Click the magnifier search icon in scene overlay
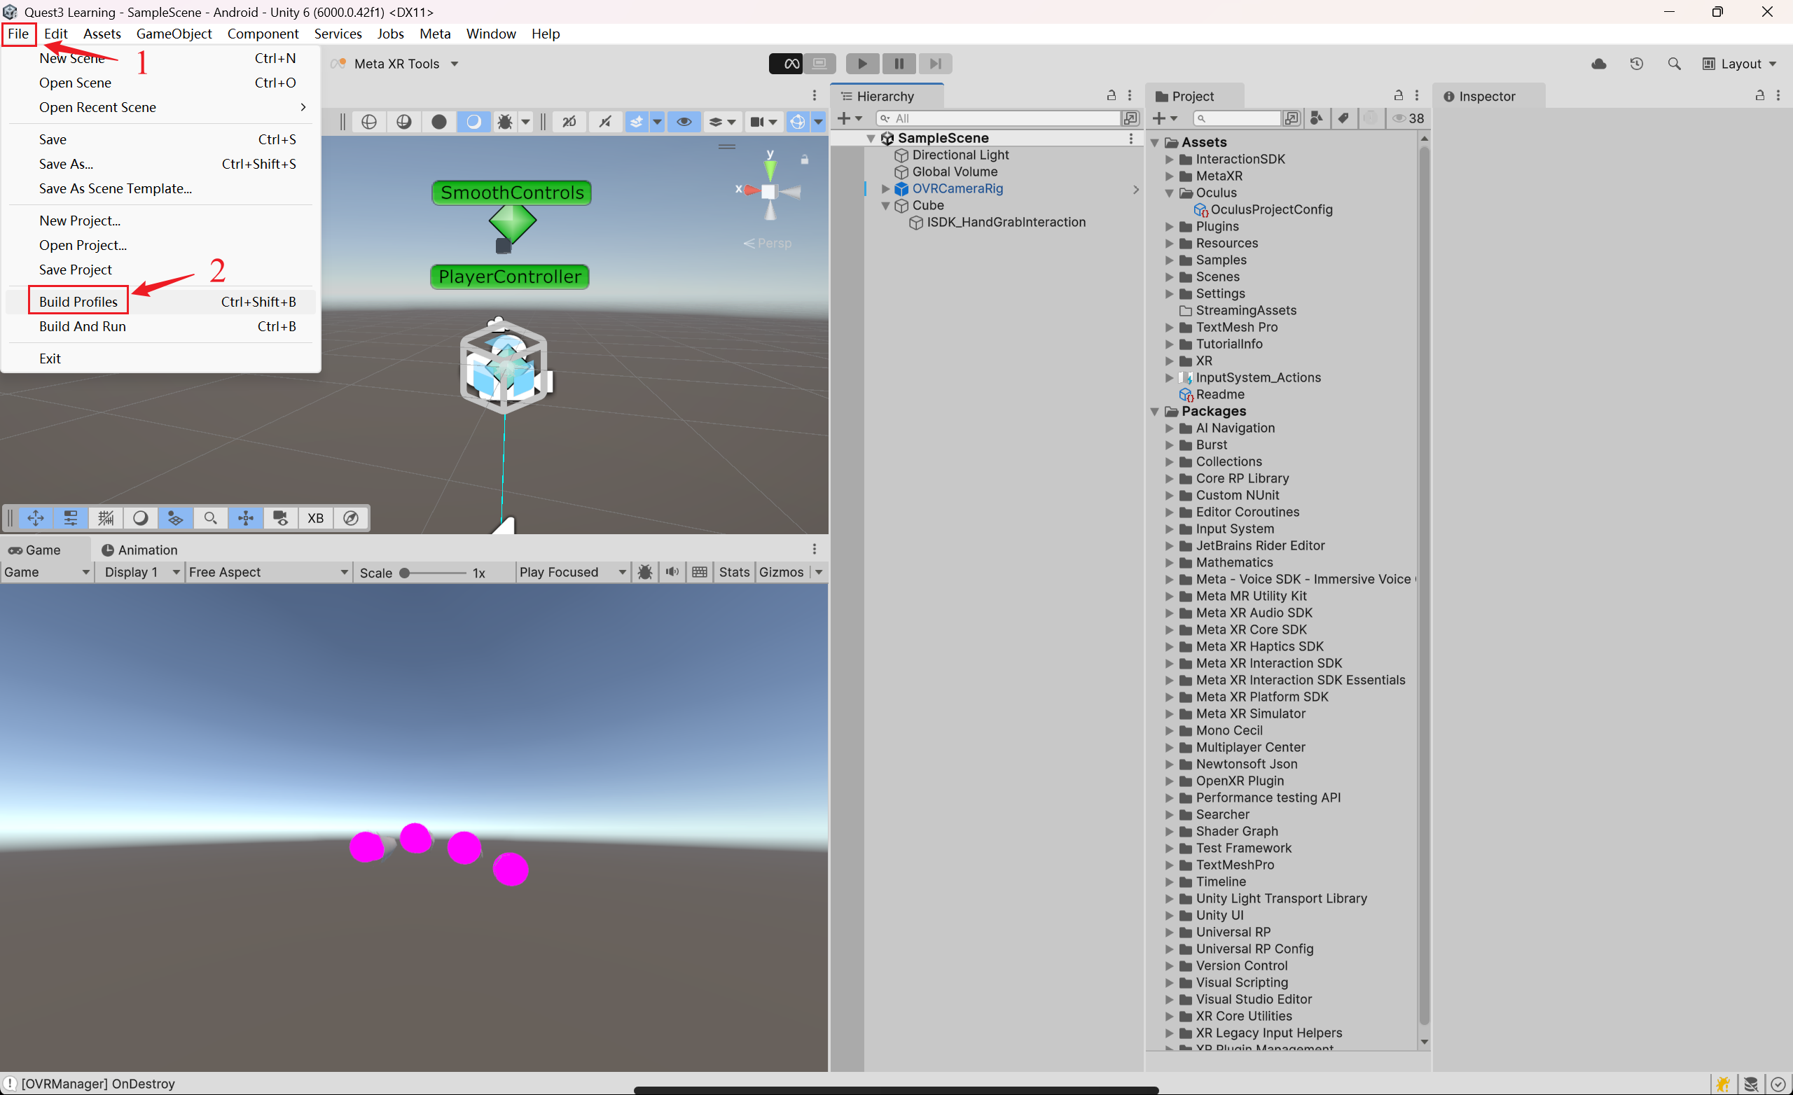1793x1095 pixels. point(210,518)
